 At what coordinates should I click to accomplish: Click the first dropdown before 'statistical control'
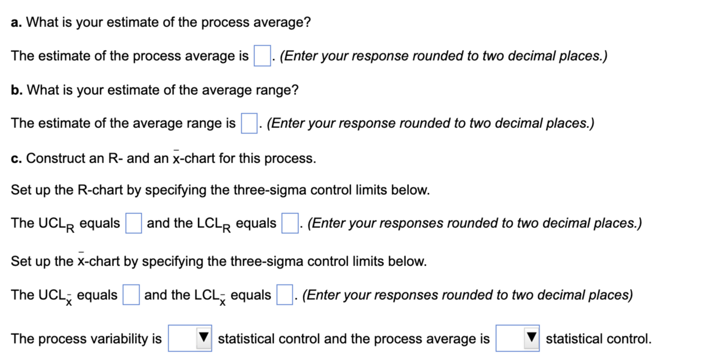tap(189, 338)
